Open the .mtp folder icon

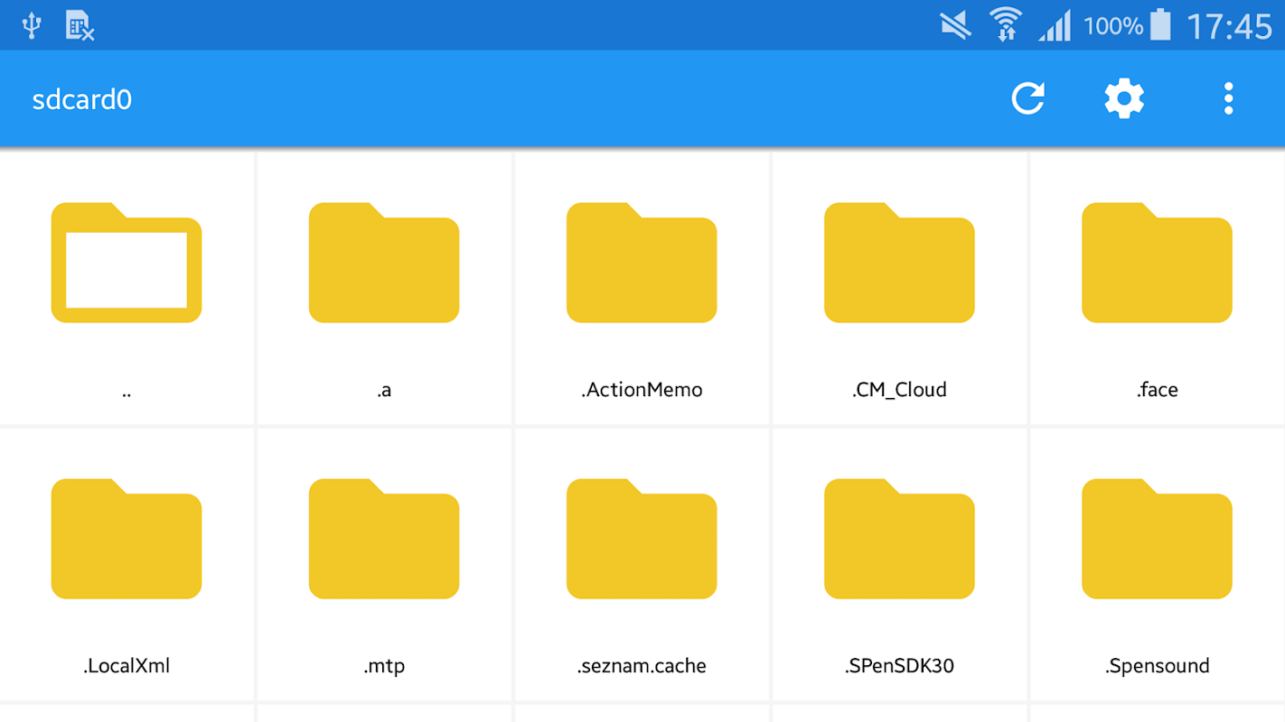(x=384, y=539)
